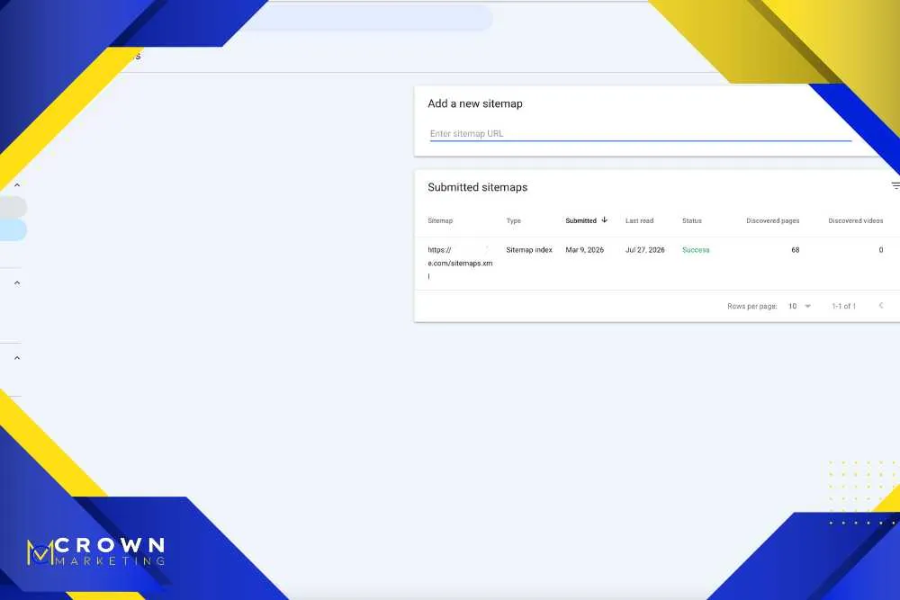This screenshot has height=600, width=900.
Task: Go to previous page of sitemaps
Action: (881, 306)
